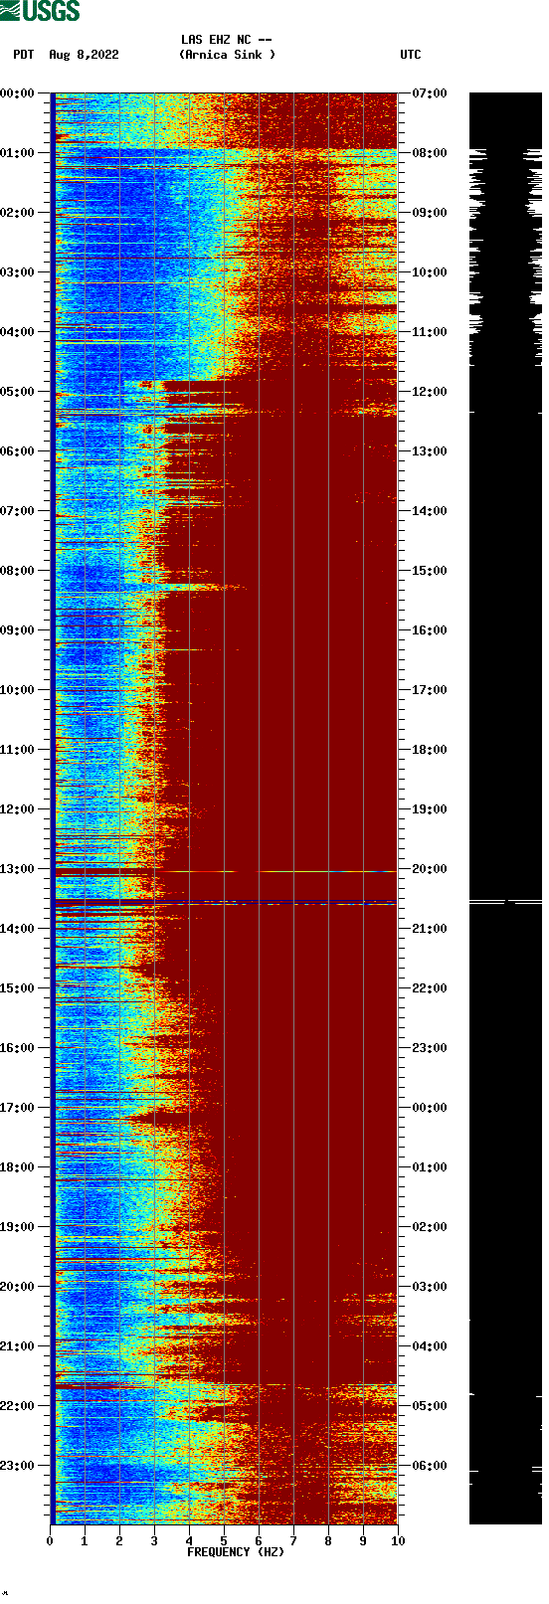Click the 'FREQUENCY (HZ)' axis label
Viewport: 549px width, 1604px height.
236,1552
